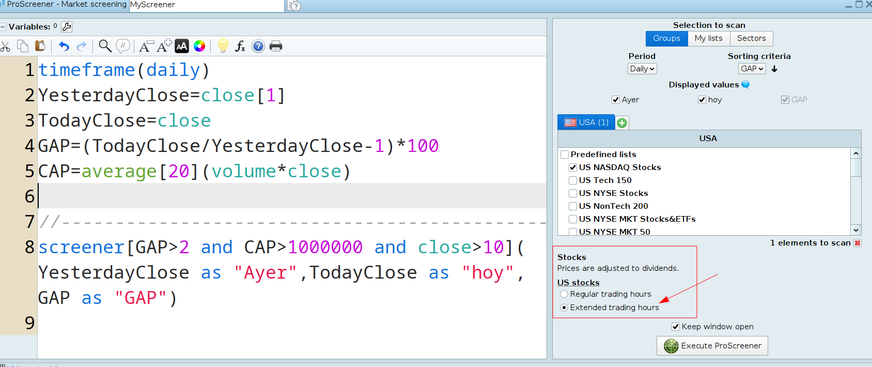
Task: Toggle the GAP displayed value checkbox
Action: [x=785, y=100]
